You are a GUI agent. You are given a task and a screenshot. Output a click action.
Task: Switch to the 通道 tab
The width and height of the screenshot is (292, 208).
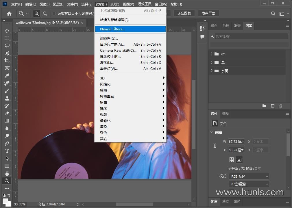tap(226, 201)
